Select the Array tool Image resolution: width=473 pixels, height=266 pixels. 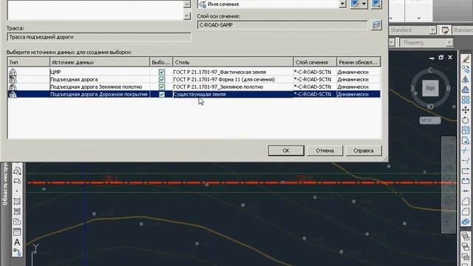pyautogui.click(x=466, y=100)
